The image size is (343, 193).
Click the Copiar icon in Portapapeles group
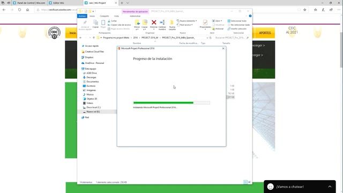(x=95, y=23)
